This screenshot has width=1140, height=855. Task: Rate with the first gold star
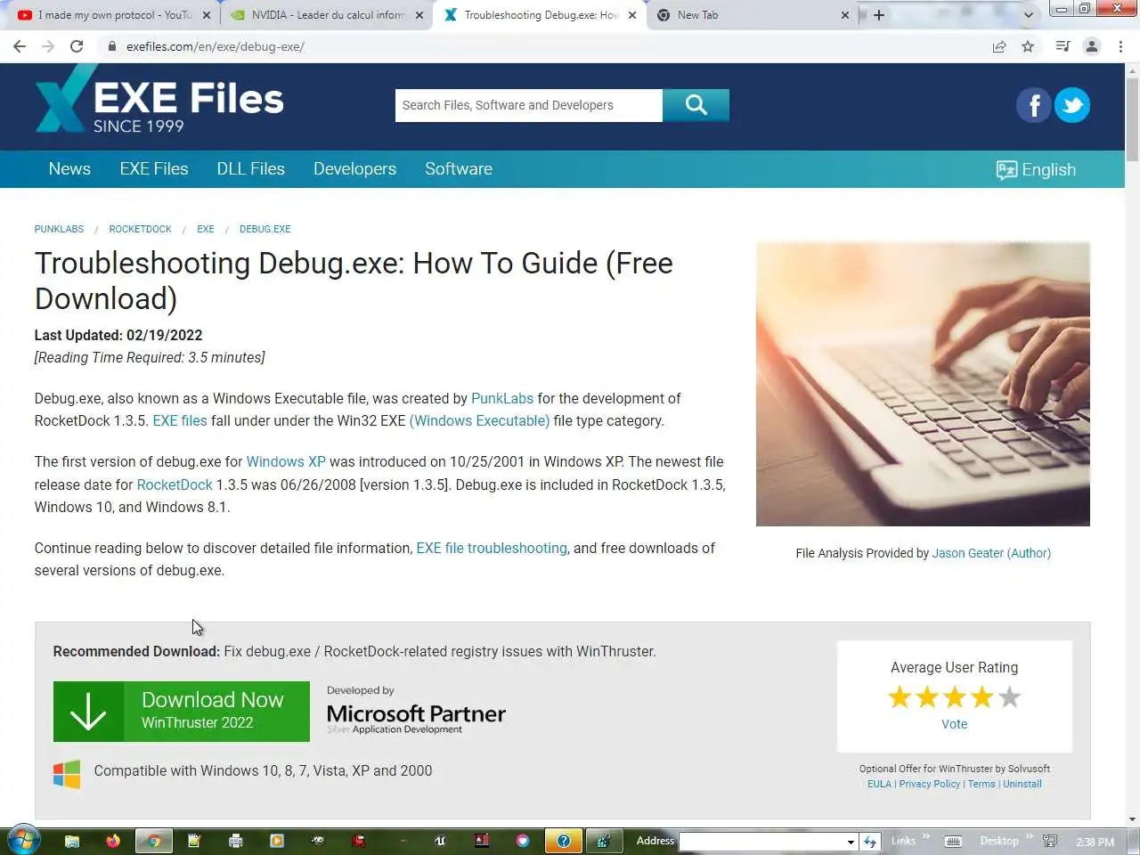coord(900,697)
